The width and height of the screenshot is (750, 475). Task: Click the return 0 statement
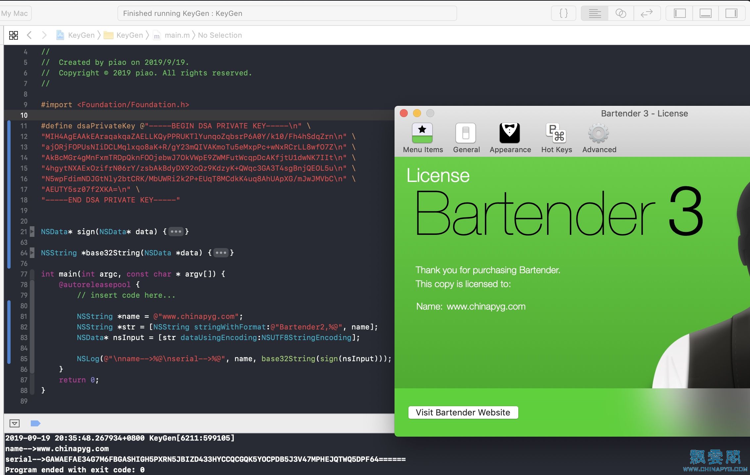pyautogui.click(x=79, y=380)
